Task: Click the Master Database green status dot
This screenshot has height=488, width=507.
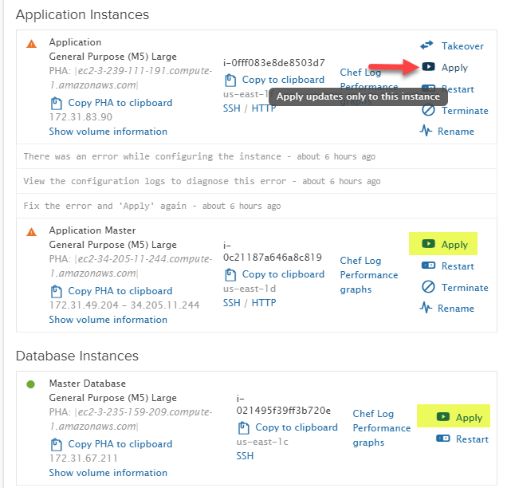Action: (x=31, y=384)
